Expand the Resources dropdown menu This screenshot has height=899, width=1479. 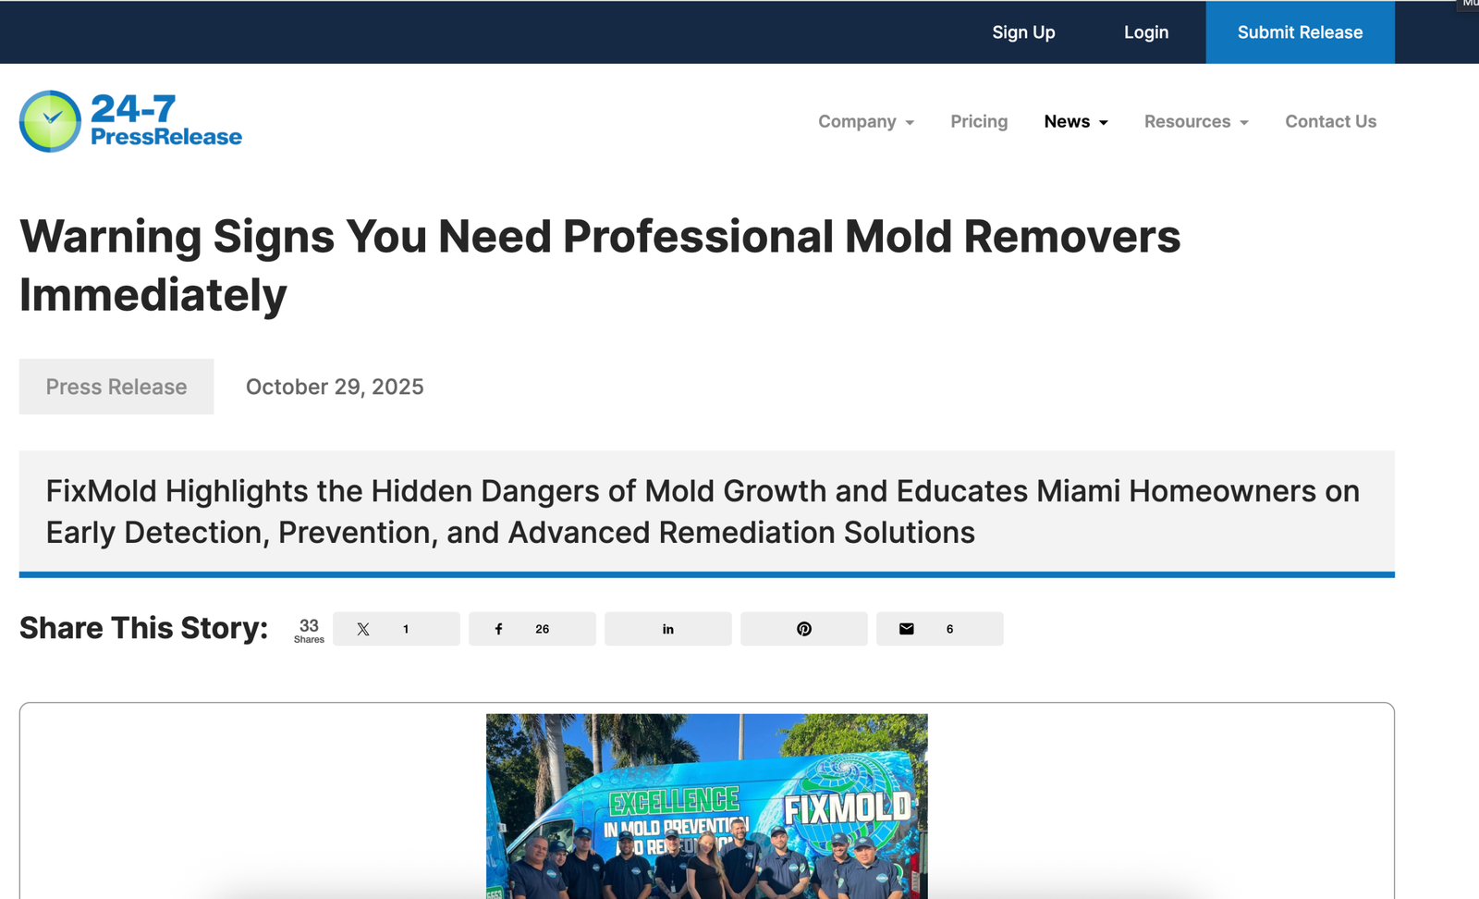click(x=1195, y=122)
